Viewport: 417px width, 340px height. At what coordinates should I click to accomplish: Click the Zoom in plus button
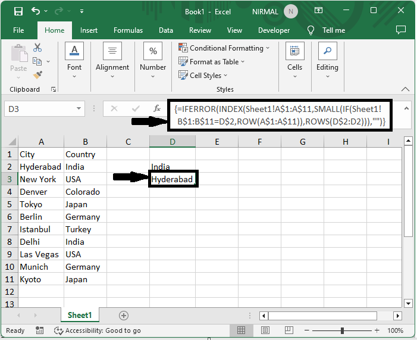coord(377,330)
